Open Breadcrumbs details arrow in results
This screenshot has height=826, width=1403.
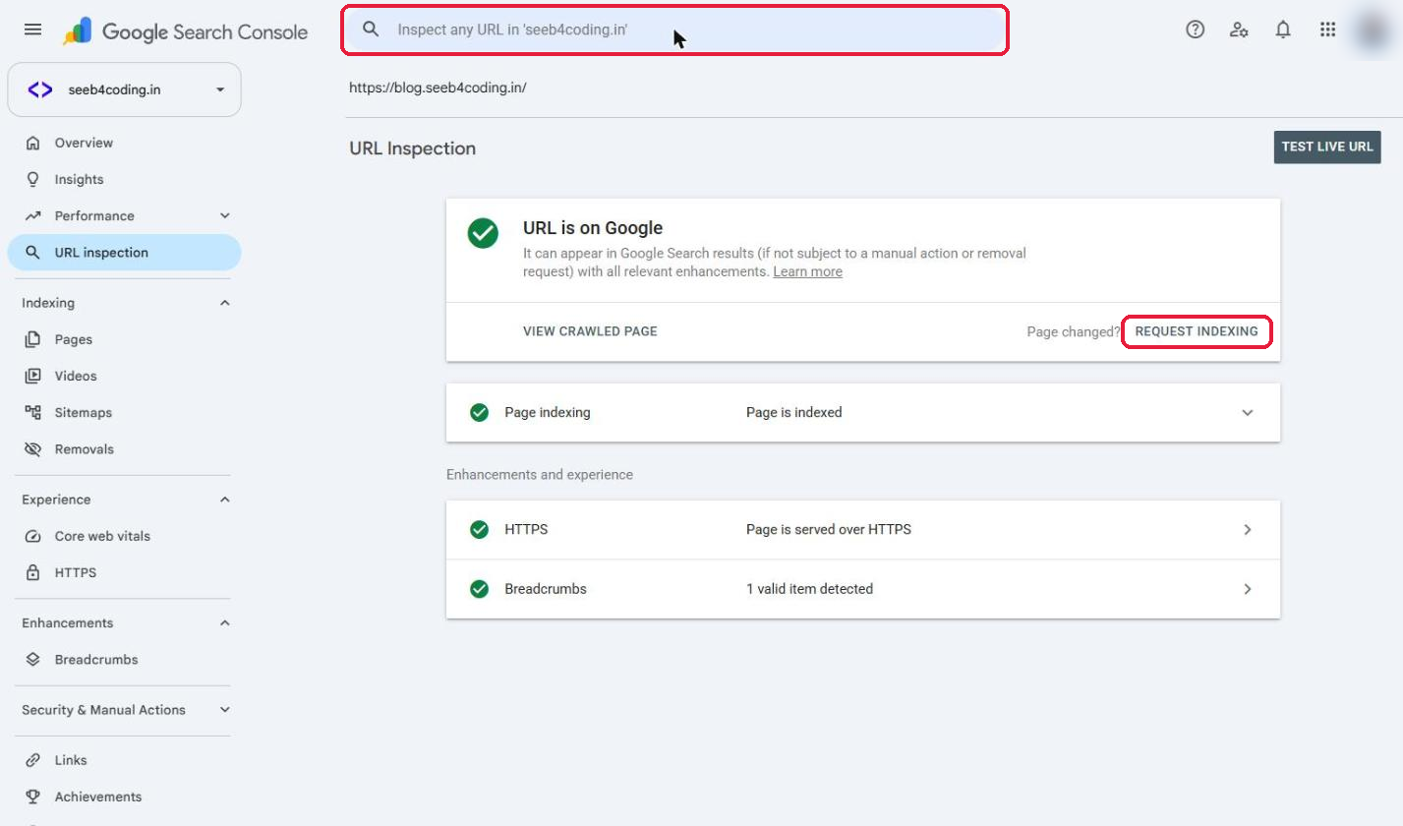pos(1248,589)
